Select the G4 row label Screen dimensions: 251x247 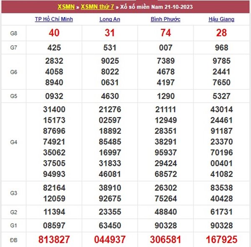pyautogui.click(x=14, y=142)
